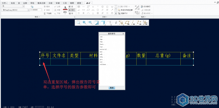219x108 pixels.
Task: Align text left (左)
Action: pos(71,7)
